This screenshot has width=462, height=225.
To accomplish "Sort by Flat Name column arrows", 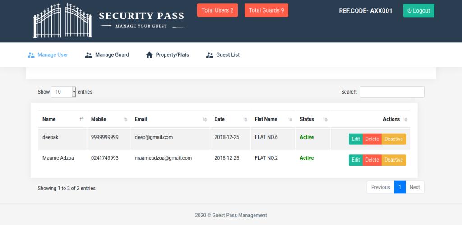I will point(291,120).
